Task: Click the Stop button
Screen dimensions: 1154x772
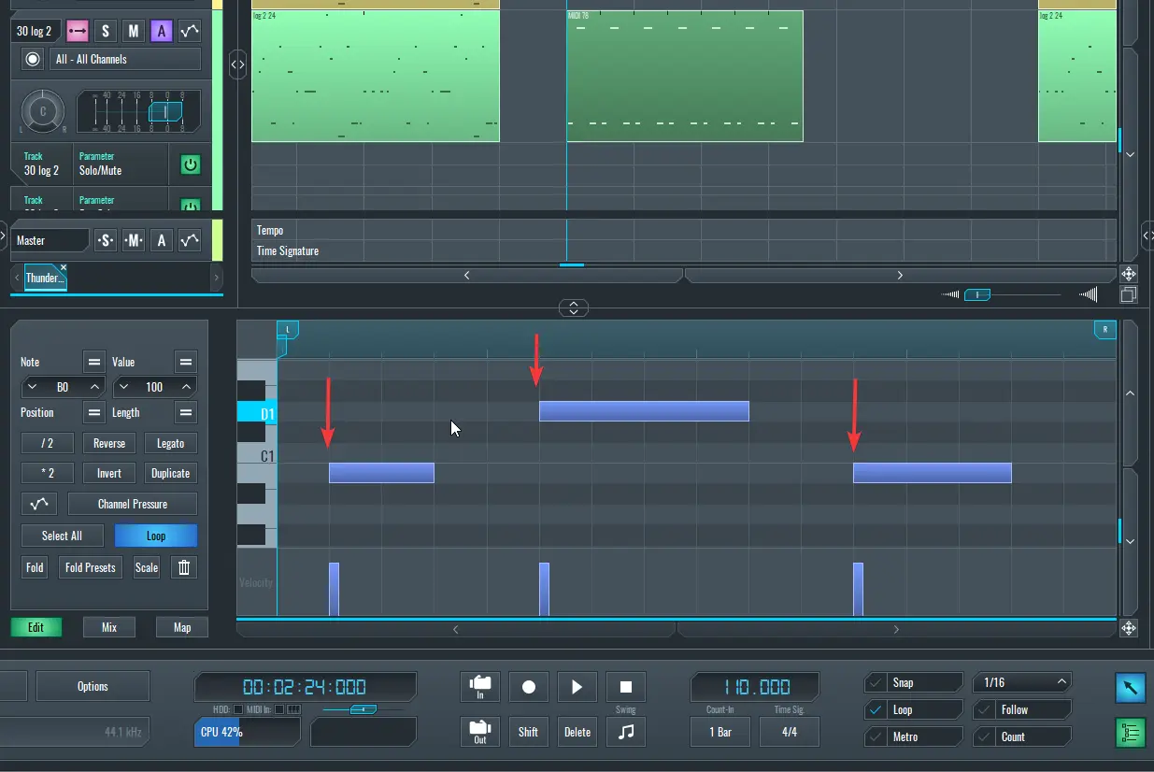Action: pos(626,687)
